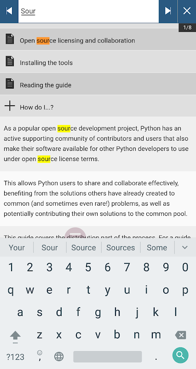The width and height of the screenshot is (196, 369).
Task: Expand the How do I...? section
Action: (x=98, y=106)
